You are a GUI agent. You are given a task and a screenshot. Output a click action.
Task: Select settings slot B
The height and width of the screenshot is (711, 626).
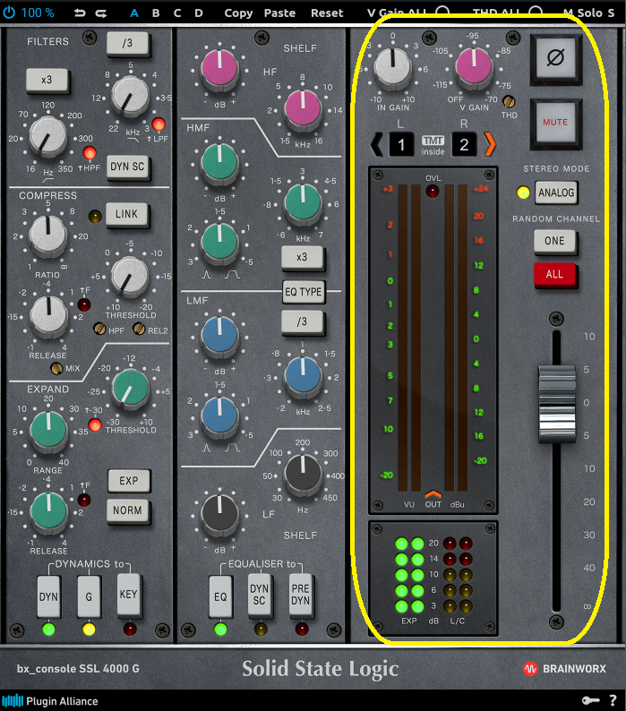(156, 13)
